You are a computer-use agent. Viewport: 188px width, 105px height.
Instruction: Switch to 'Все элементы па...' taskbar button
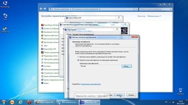click(x=67, y=102)
